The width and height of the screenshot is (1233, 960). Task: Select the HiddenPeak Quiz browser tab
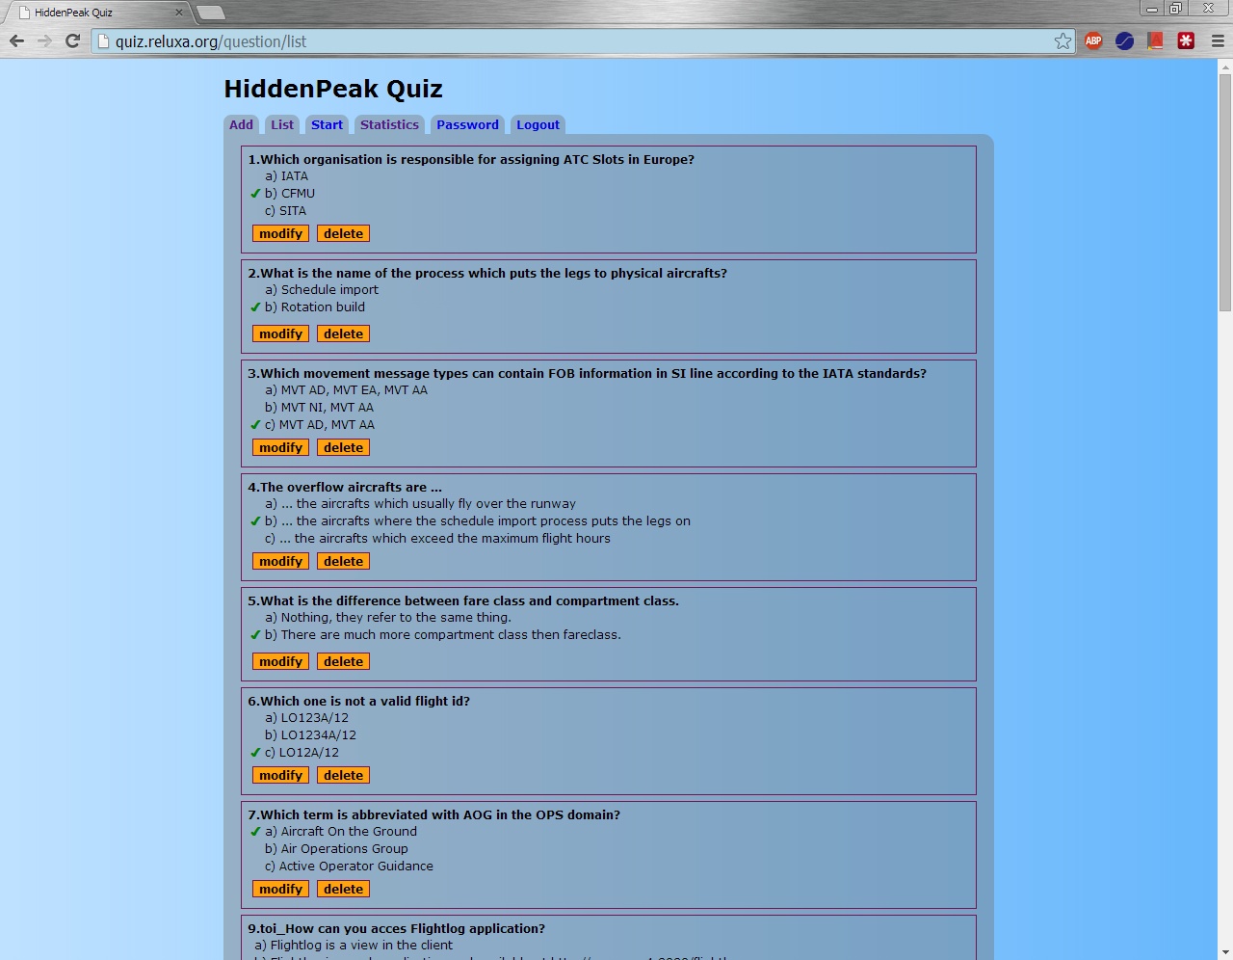96,13
